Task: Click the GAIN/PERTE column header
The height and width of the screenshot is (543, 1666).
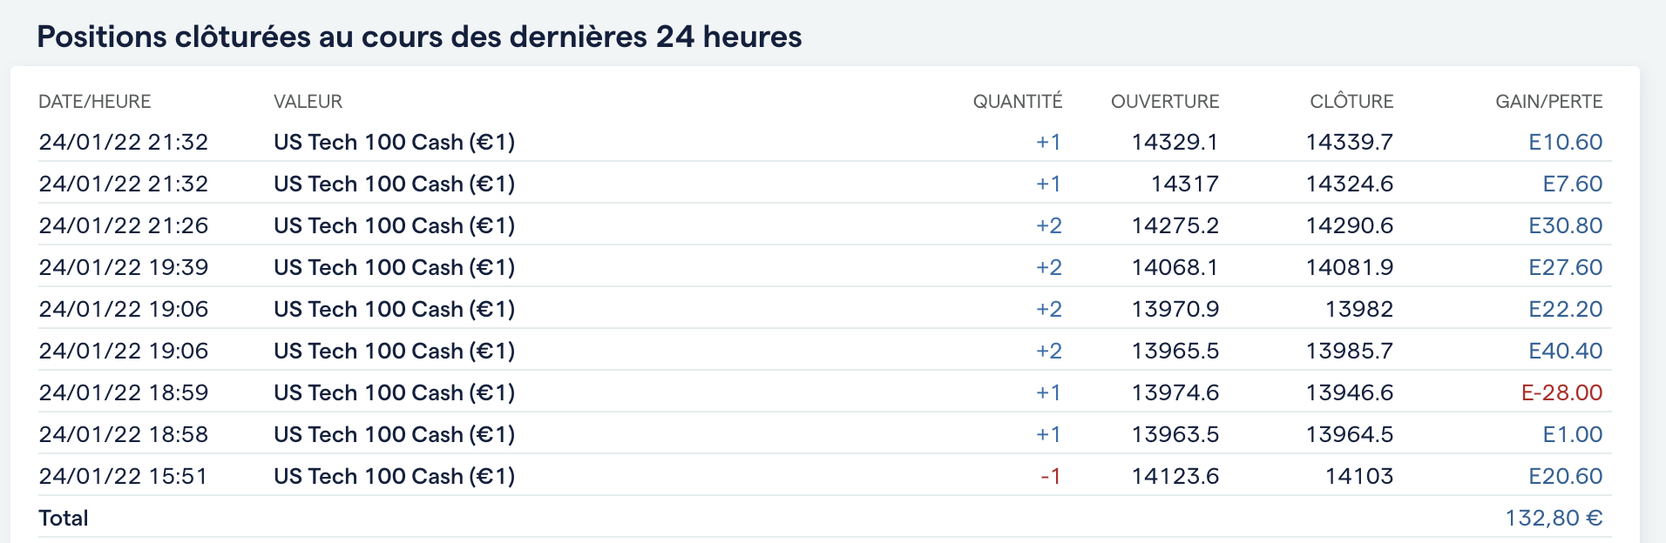Action: [x=1548, y=102]
